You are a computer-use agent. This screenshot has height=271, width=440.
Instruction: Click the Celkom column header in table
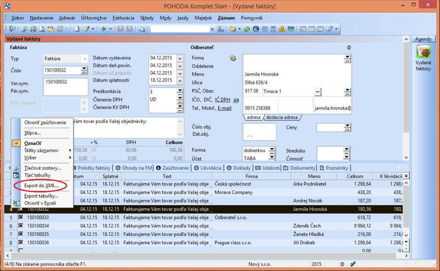click(355, 176)
